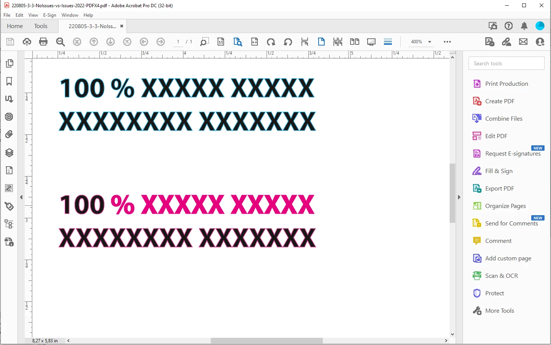Open the zoom level dropdown
Image resolution: width=551 pixels, height=345 pixels.
tap(429, 42)
